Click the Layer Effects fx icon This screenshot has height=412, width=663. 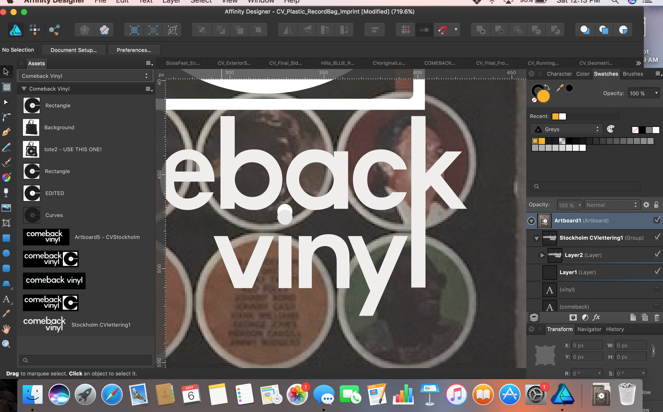click(596, 317)
